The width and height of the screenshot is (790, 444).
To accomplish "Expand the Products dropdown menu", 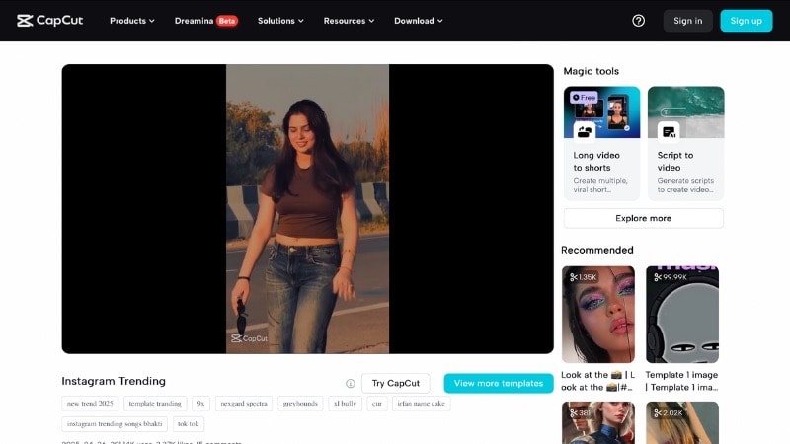I will pyautogui.click(x=132, y=21).
